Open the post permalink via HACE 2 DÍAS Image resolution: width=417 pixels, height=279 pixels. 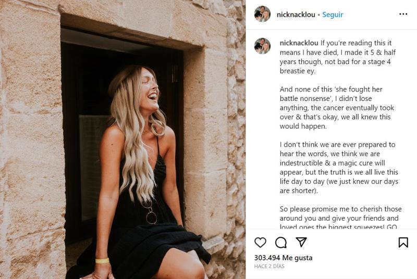point(269,267)
